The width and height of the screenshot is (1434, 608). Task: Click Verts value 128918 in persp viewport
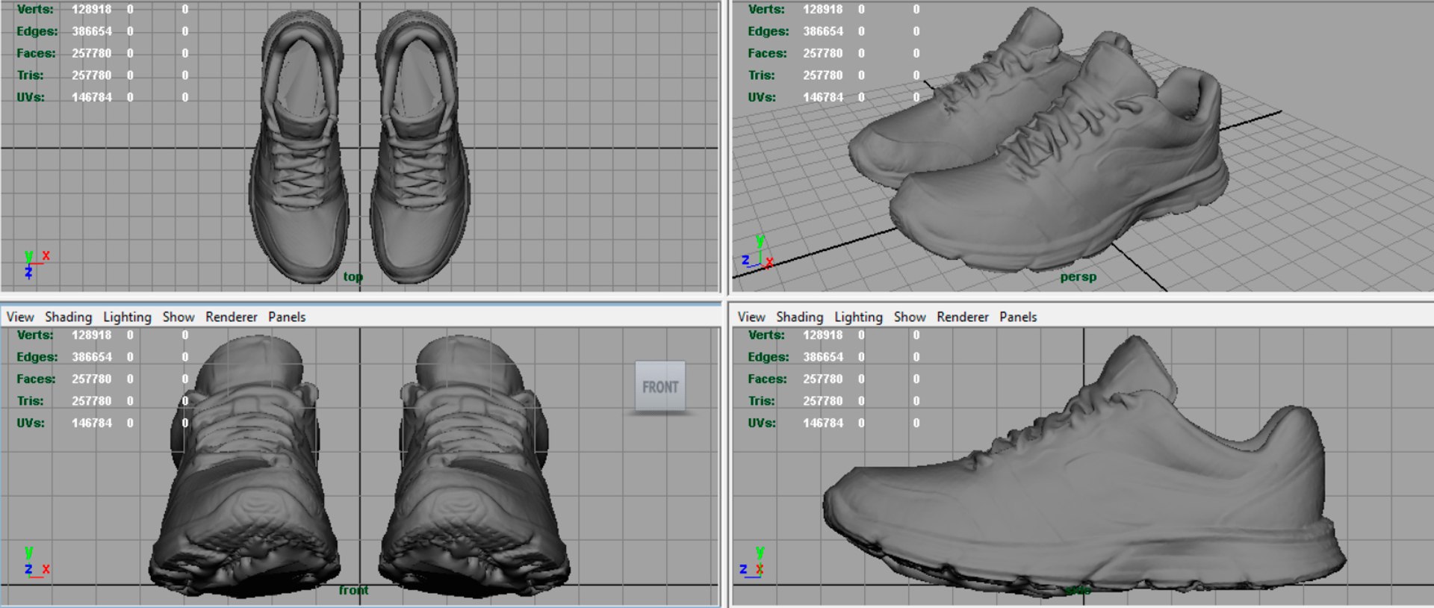point(823,10)
